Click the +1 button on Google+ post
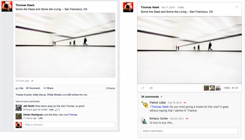 (142, 88)
